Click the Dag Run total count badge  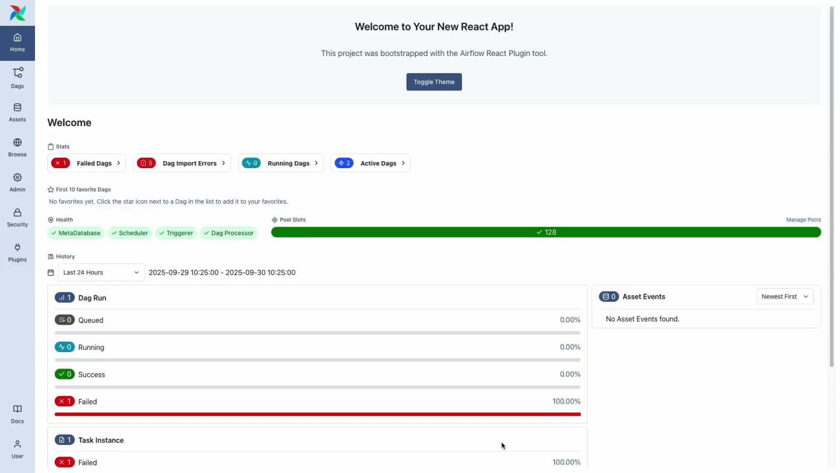point(65,298)
